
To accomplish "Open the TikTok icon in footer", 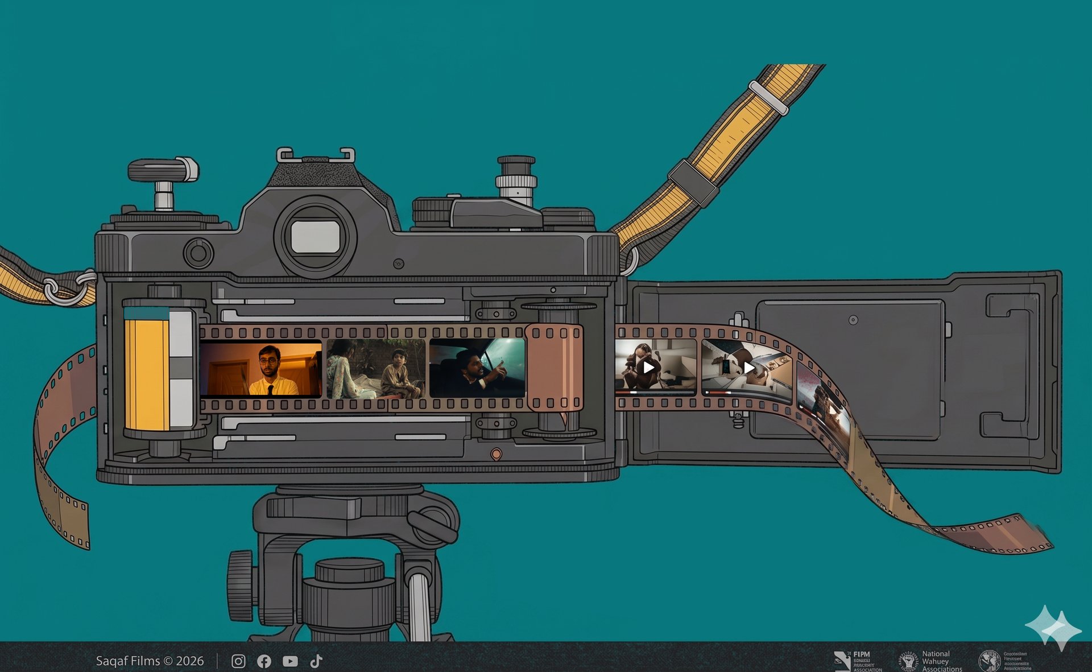I will [316, 661].
